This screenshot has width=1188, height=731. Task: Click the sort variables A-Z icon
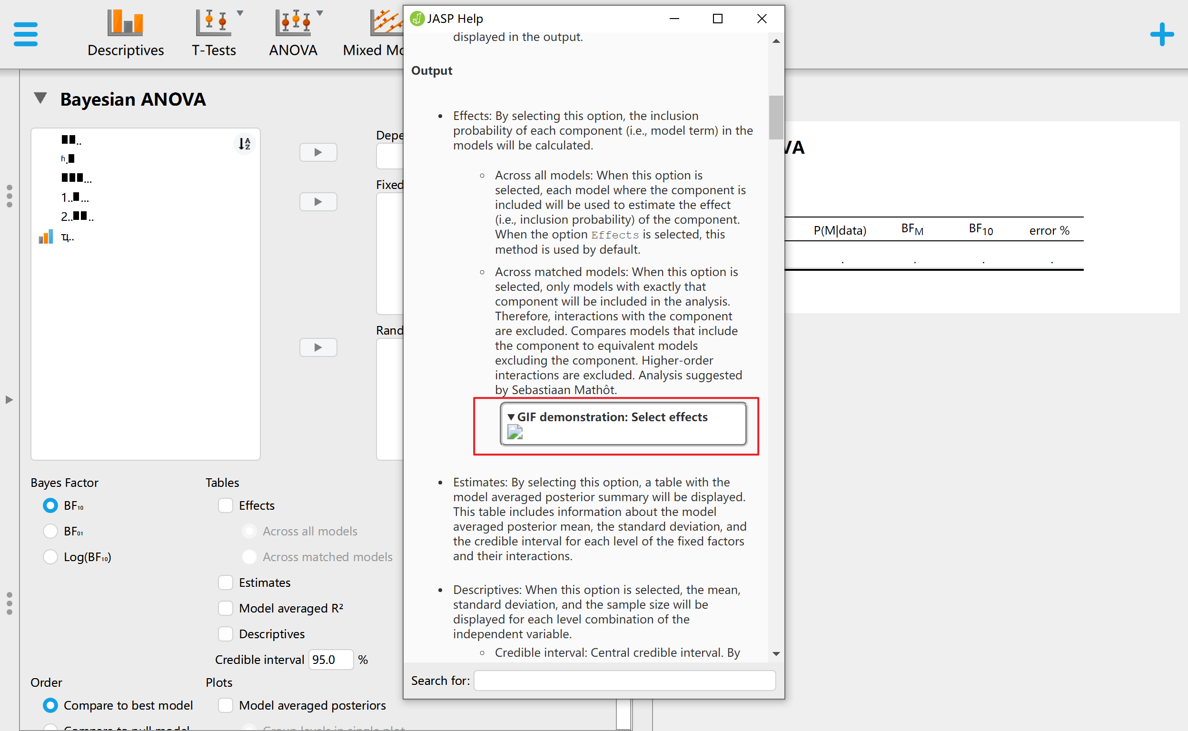point(245,144)
